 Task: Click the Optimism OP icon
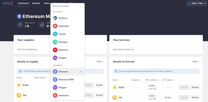click(x=55, y=50)
